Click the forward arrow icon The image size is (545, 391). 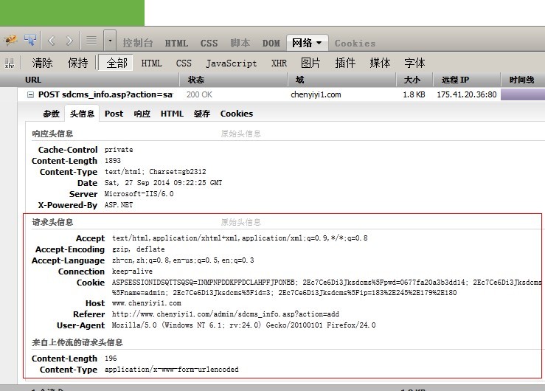tap(69, 41)
